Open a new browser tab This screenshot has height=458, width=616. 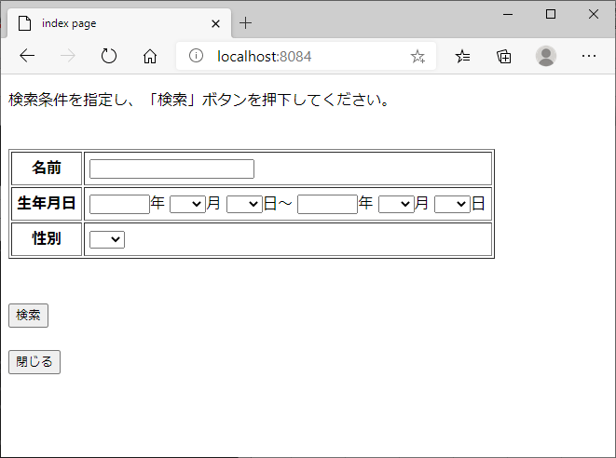click(x=246, y=23)
